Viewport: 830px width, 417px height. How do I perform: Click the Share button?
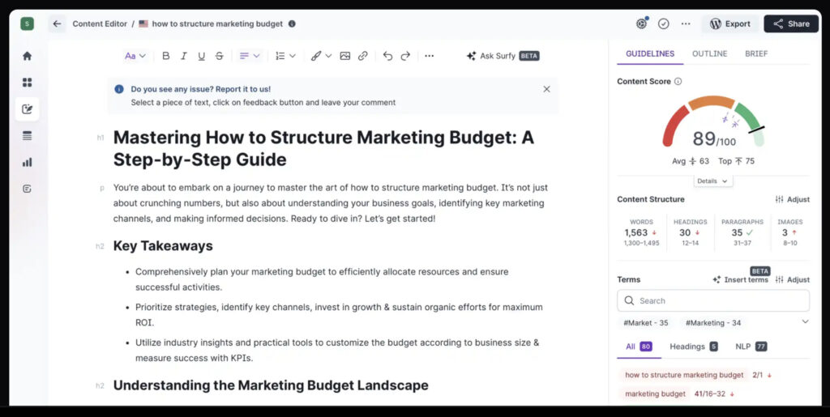tap(791, 23)
